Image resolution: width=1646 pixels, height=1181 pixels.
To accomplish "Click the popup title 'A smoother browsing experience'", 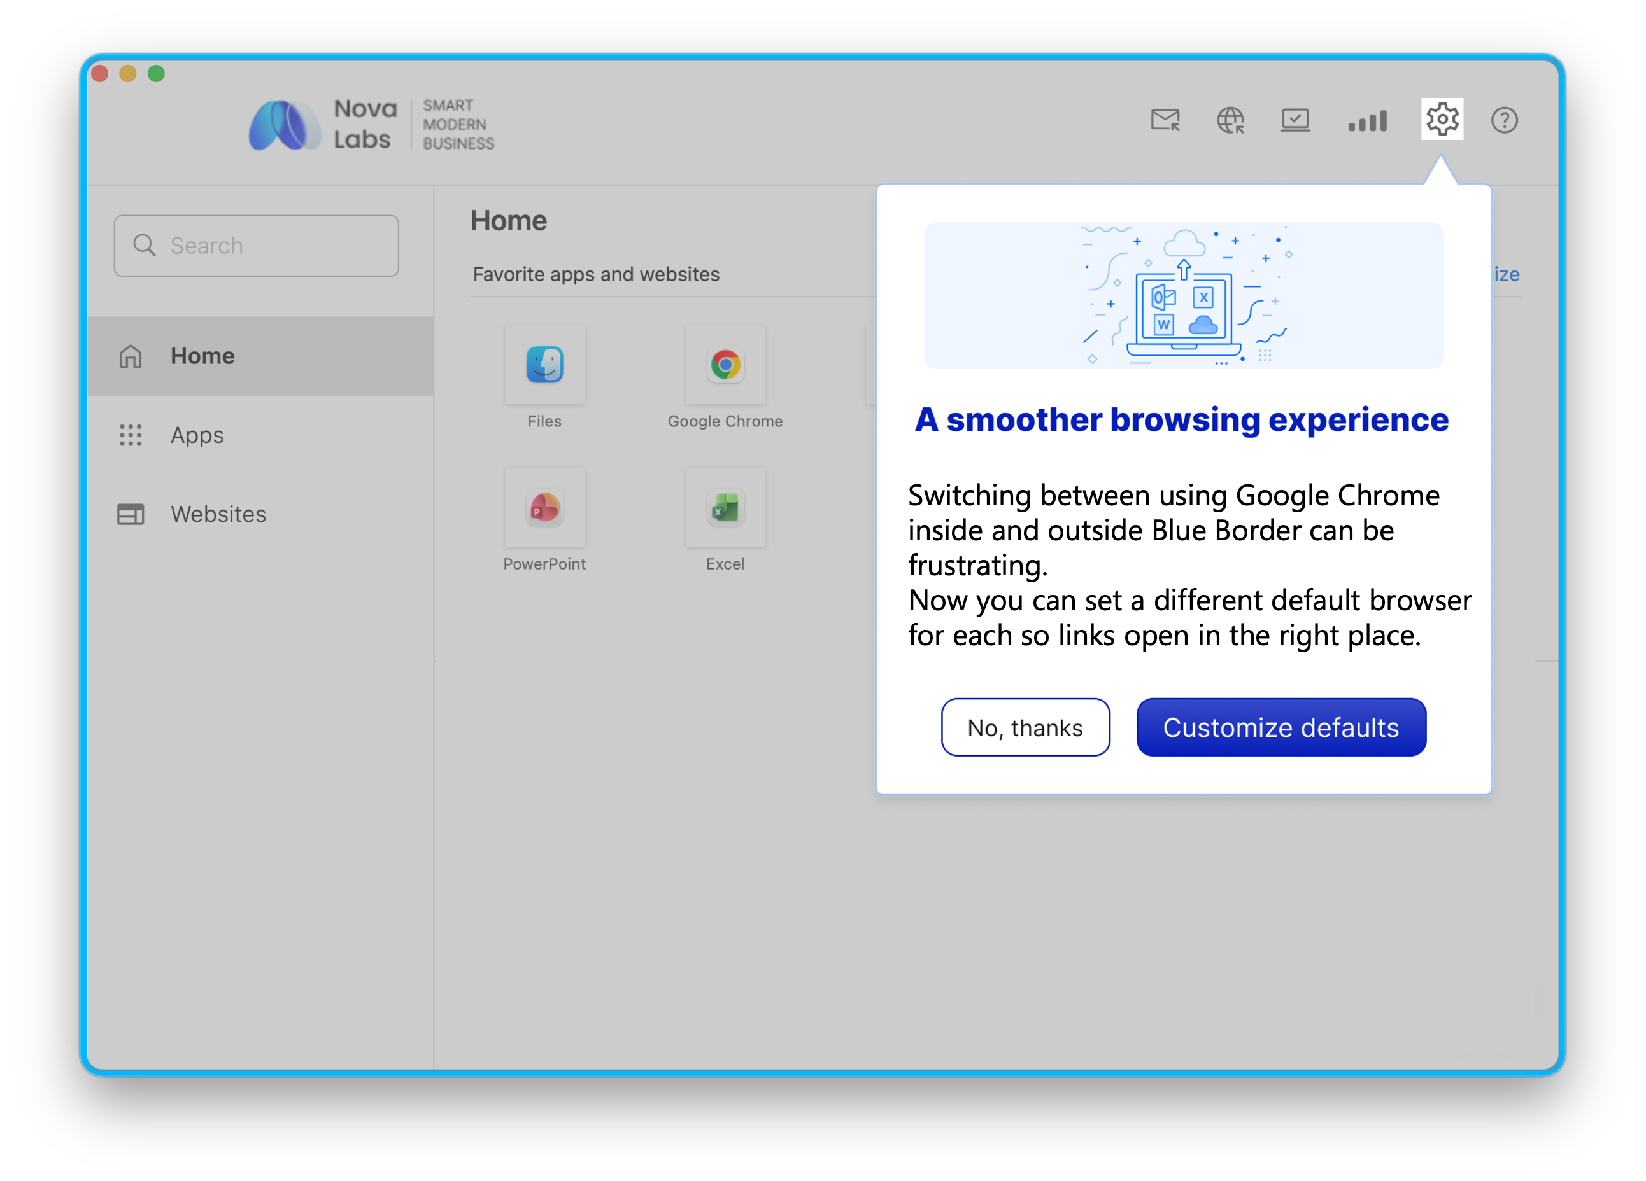I will pos(1182,419).
